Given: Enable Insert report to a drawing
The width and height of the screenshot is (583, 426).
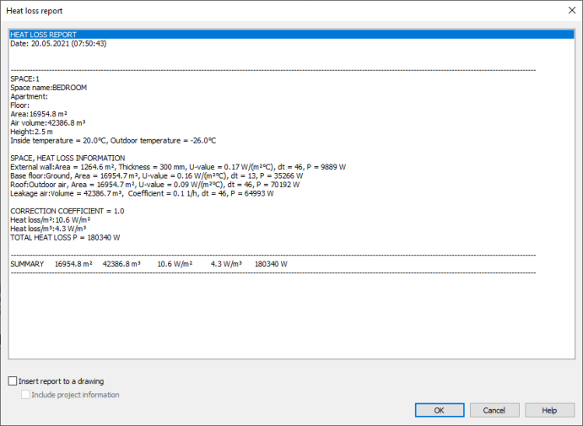Looking at the screenshot, I should (x=13, y=381).
